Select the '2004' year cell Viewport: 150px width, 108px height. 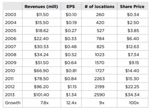tap(11, 23)
